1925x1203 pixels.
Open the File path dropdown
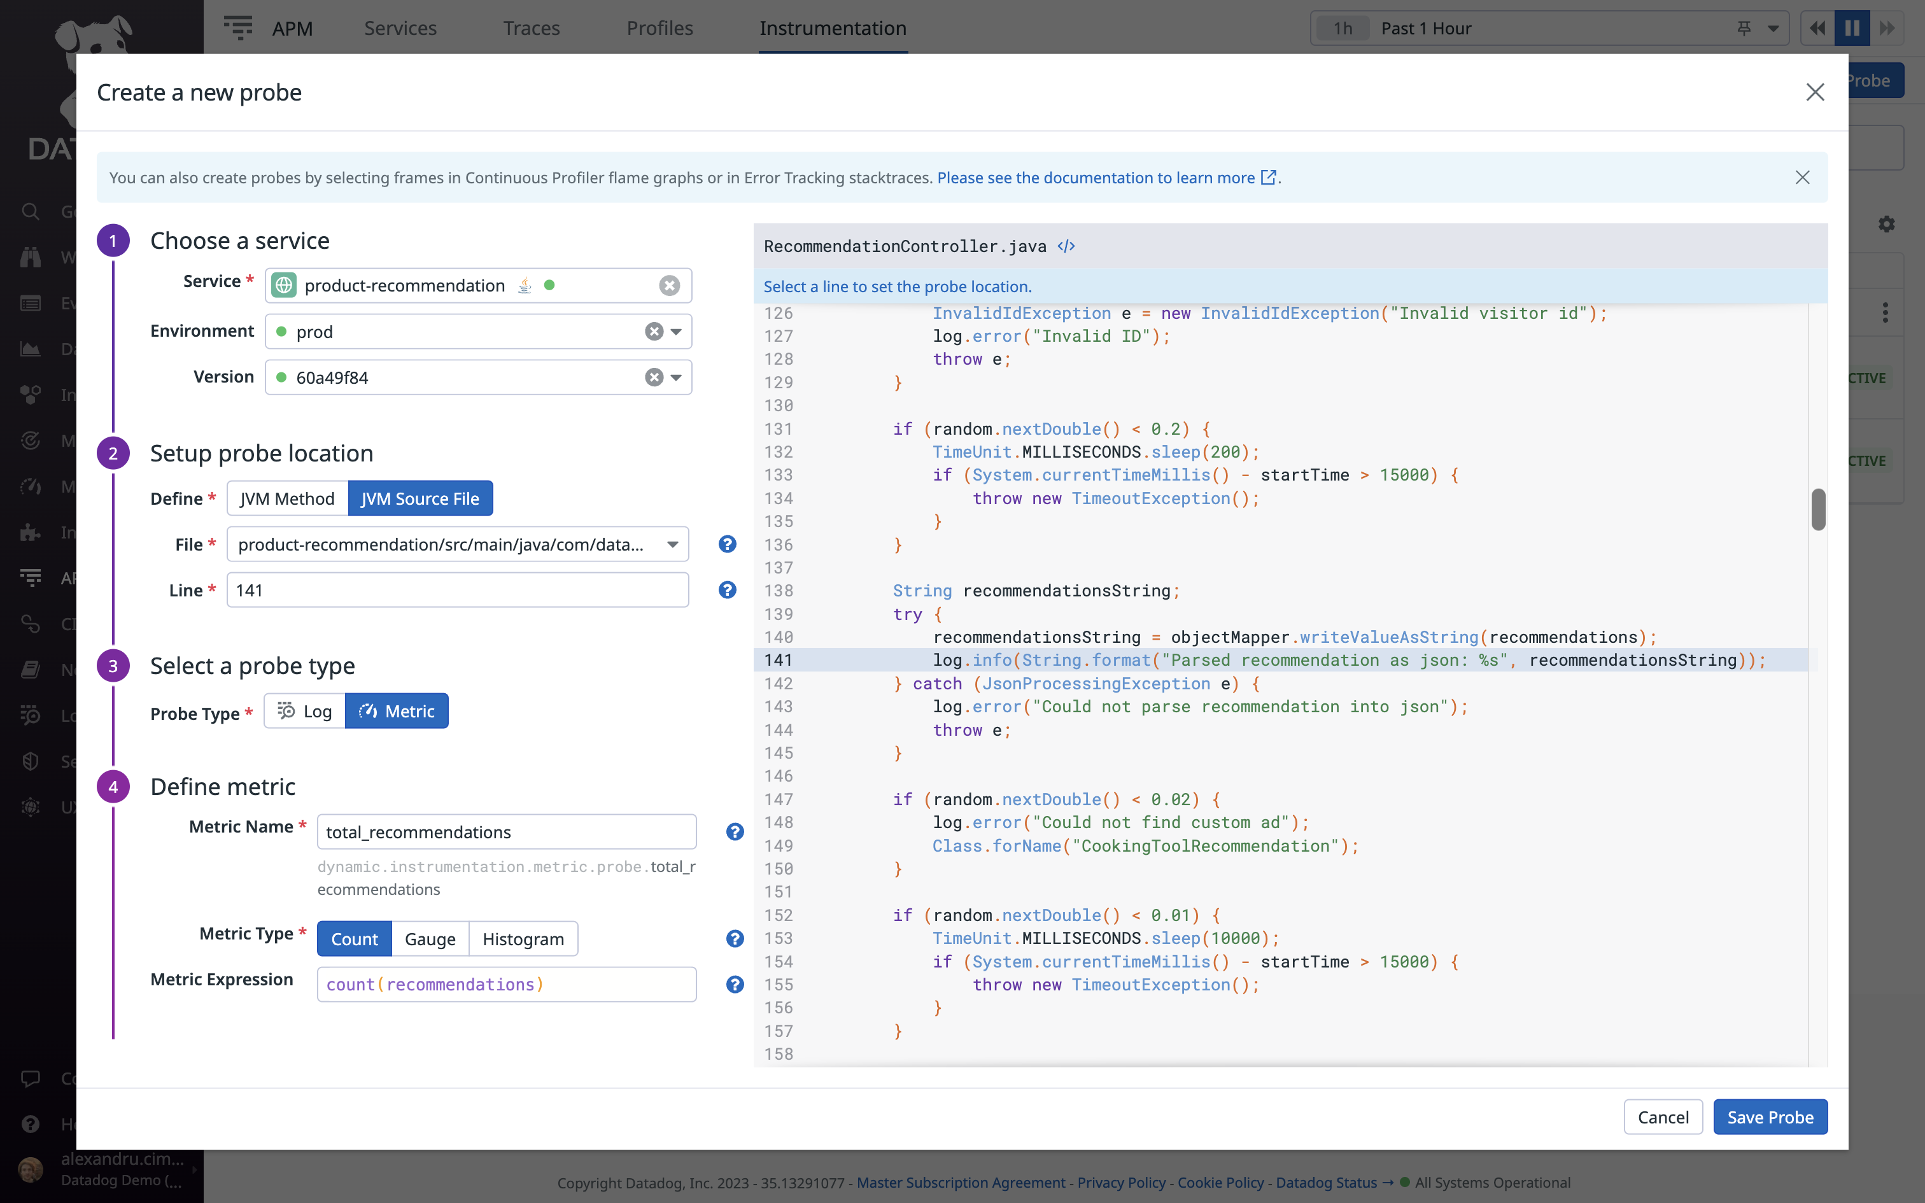[x=672, y=544]
